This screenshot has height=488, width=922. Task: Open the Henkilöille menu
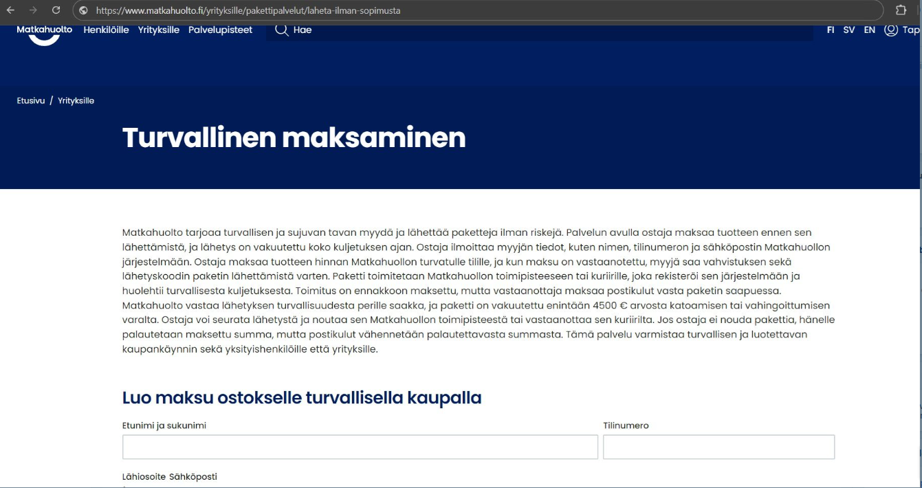coord(106,30)
